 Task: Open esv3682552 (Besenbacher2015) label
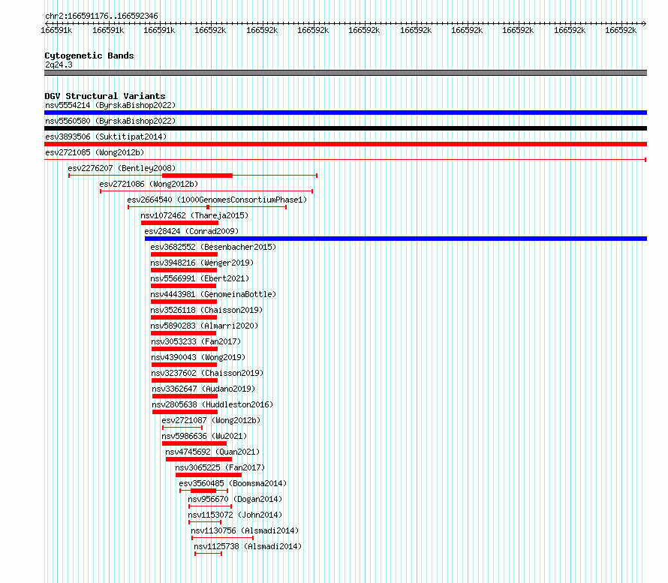click(213, 247)
